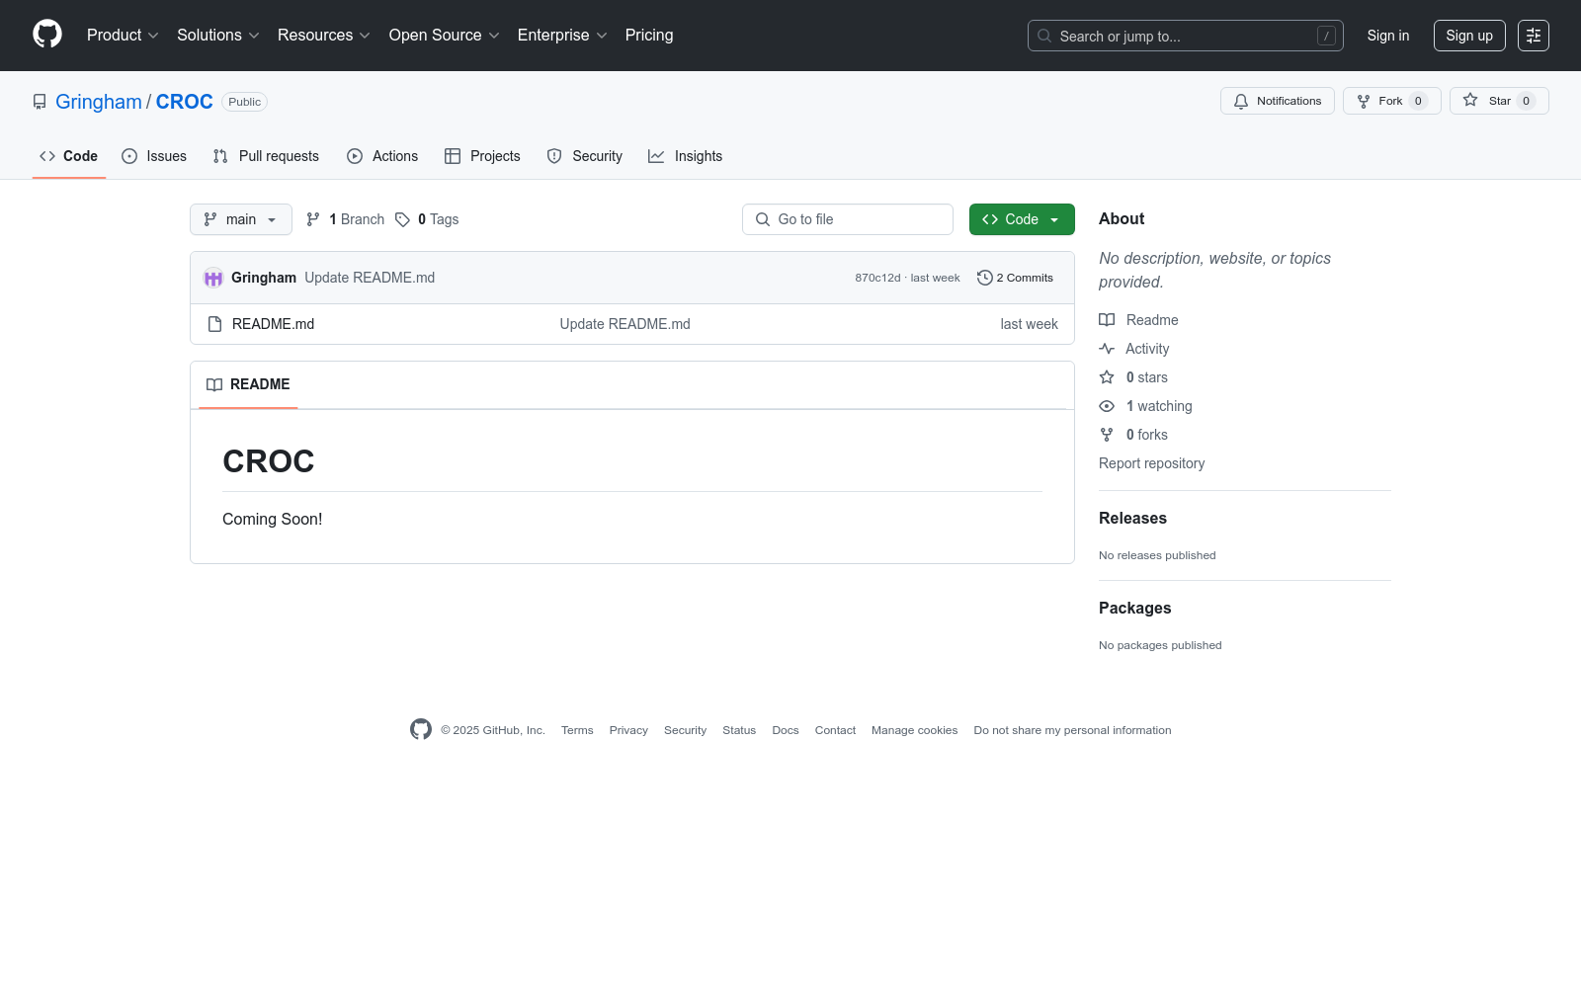
Task: Click the Notifications button
Action: pos(1278,101)
